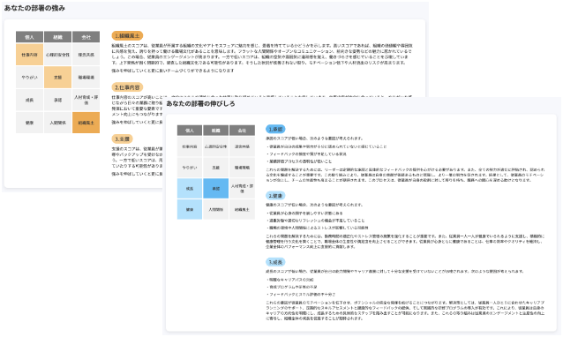Click light blue 健康 cell in 伸びしろ table
This screenshot has width=563, height=337.
point(190,209)
